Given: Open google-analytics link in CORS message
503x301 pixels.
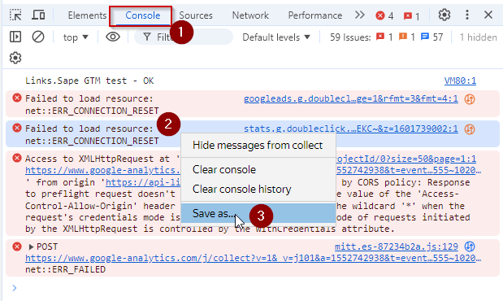Looking at the screenshot, I should [x=102, y=170].
